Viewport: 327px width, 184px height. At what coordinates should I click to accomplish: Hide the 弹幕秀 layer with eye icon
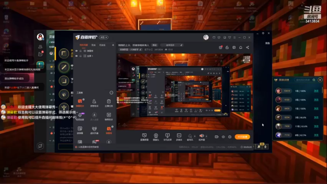coord(76,51)
